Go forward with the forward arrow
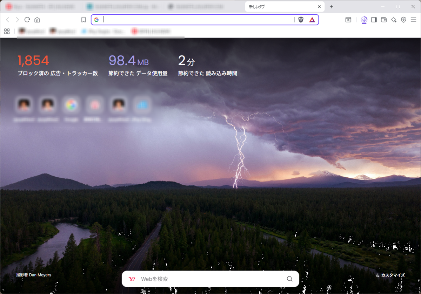 click(17, 20)
